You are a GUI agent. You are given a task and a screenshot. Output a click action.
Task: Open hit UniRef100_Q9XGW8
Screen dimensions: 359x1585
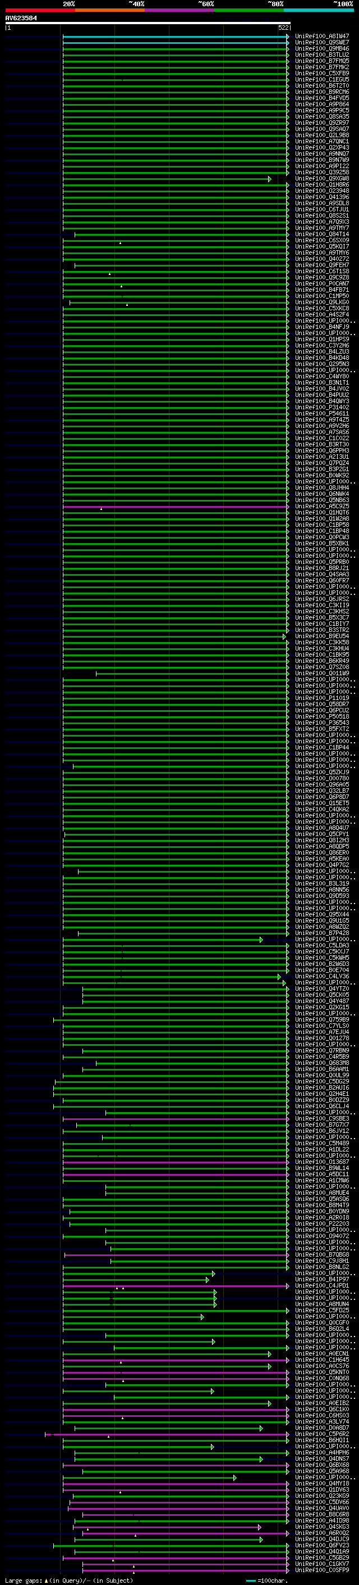(x=321, y=178)
